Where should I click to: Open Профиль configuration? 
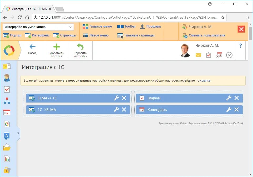(150, 26)
